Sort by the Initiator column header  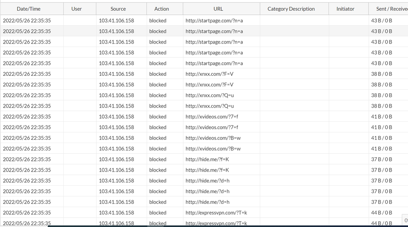(346, 9)
